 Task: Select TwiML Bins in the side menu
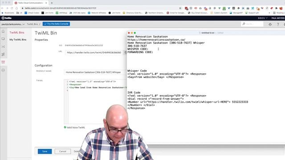click(17, 32)
